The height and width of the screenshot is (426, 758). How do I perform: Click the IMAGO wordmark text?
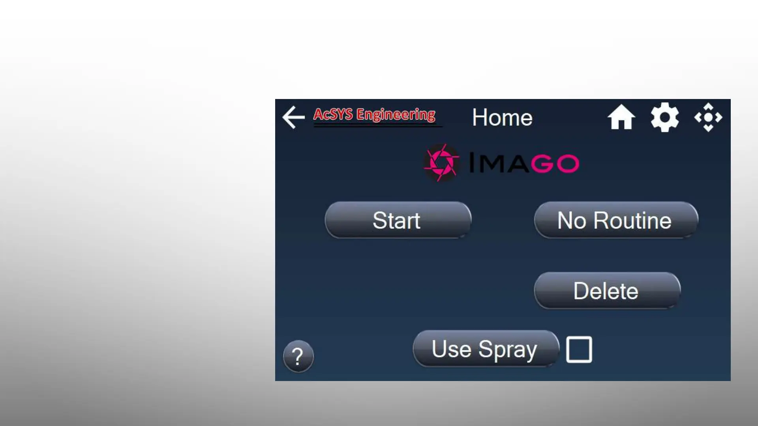click(x=524, y=163)
